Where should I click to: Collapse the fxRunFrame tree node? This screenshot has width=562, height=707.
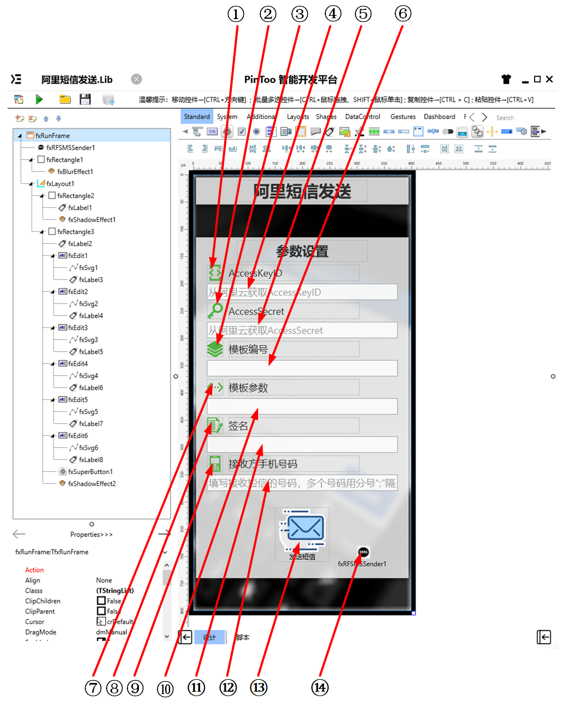[20, 136]
